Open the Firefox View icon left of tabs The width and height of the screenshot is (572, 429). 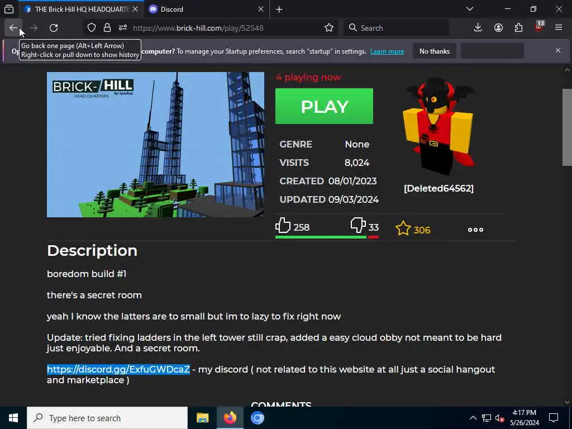tap(9, 9)
